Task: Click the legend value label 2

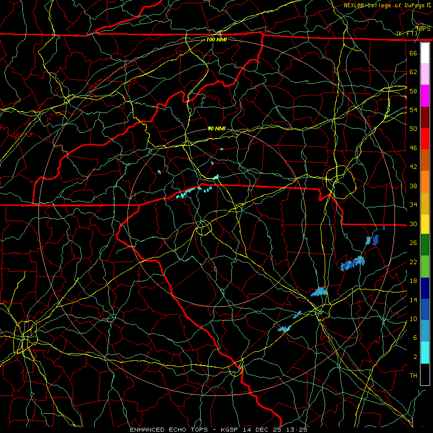Action: click(x=415, y=357)
